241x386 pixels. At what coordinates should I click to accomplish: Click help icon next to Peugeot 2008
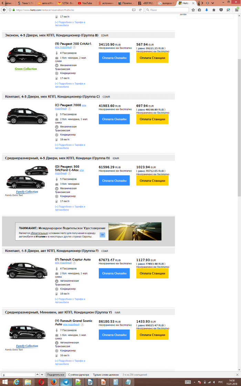point(69,109)
